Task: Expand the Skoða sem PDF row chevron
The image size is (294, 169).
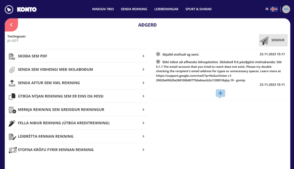Action: [143, 56]
